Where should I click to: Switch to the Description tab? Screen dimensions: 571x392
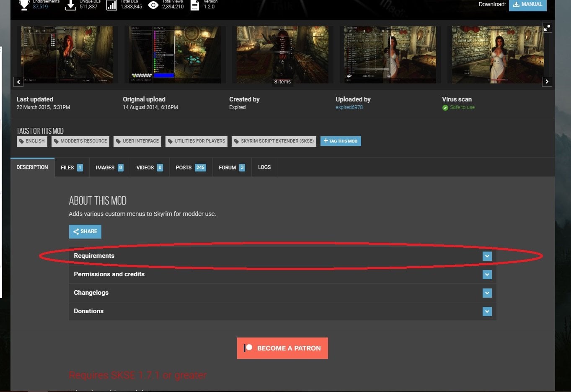point(32,167)
